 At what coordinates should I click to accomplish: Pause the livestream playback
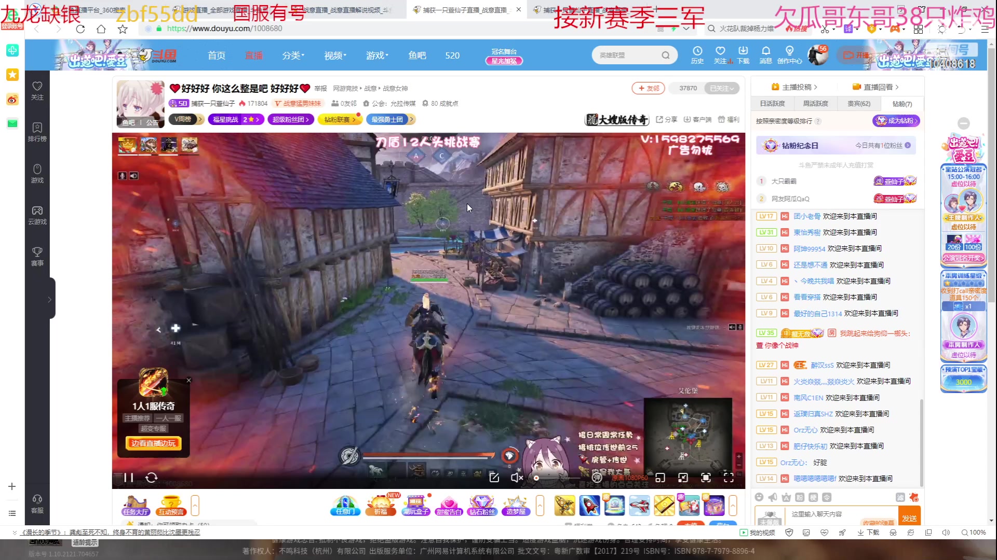128,478
